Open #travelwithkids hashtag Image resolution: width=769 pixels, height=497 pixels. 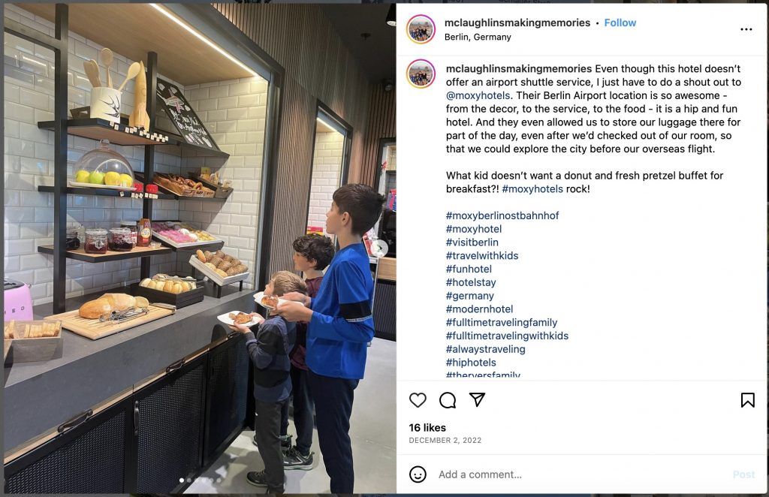pyautogui.click(x=482, y=255)
